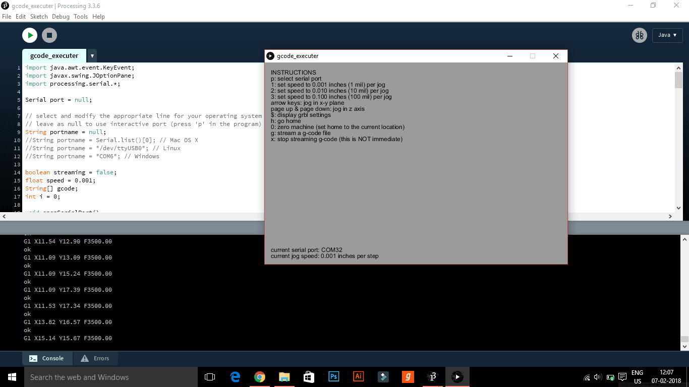The image size is (689, 387).
Task: Stop the running sketch
Action: coord(49,35)
